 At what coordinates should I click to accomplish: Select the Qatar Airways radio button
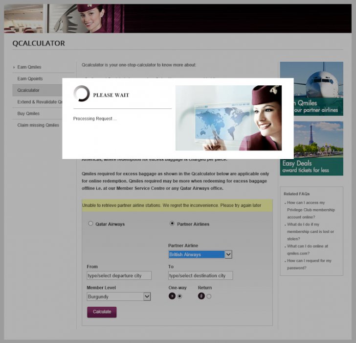(x=90, y=223)
